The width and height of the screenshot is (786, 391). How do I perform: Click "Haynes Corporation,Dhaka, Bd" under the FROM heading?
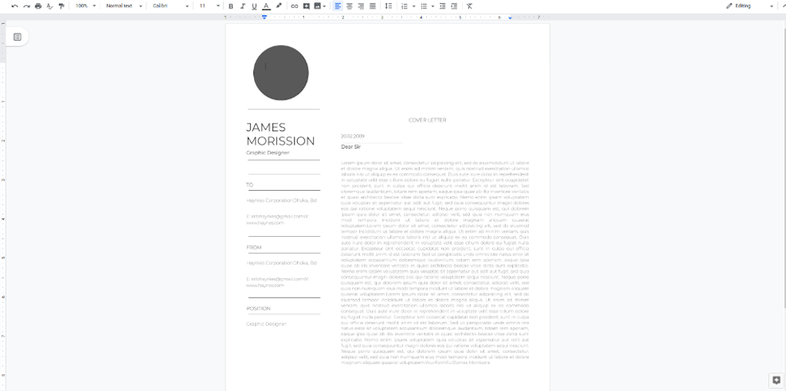tap(281, 263)
